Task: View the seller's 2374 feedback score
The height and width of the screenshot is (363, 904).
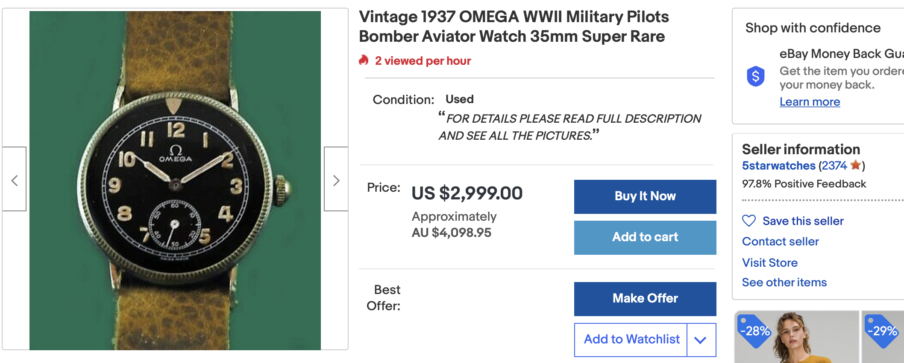Action: [834, 165]
